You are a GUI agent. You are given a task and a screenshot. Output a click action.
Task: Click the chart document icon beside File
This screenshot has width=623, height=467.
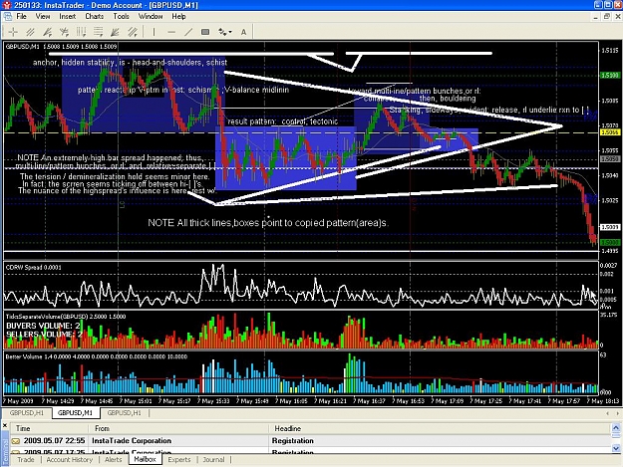point(7,17)
